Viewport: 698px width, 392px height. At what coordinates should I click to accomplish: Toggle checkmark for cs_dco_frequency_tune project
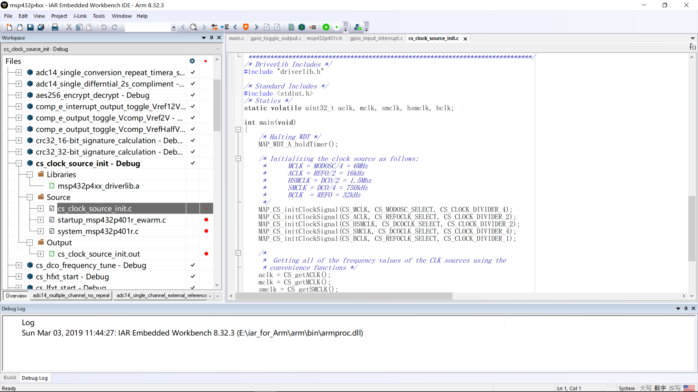tap(193, 265)
